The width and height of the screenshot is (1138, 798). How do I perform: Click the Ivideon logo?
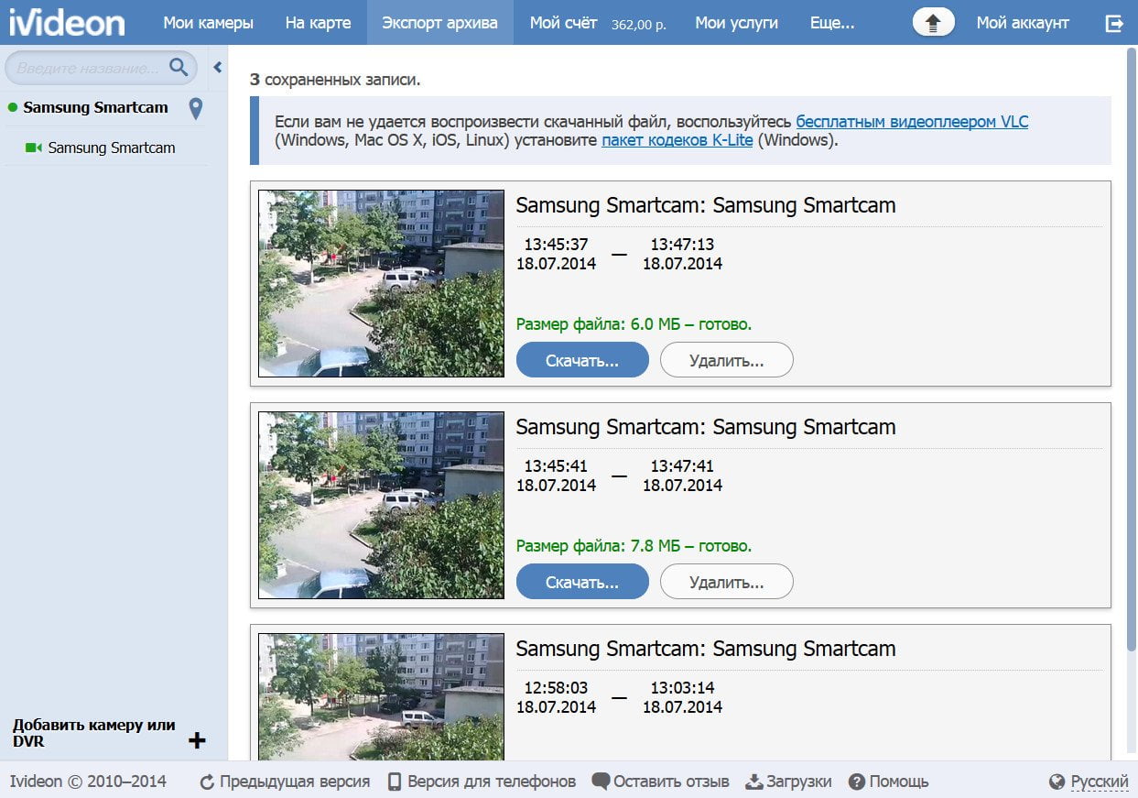tap(67, 22)
